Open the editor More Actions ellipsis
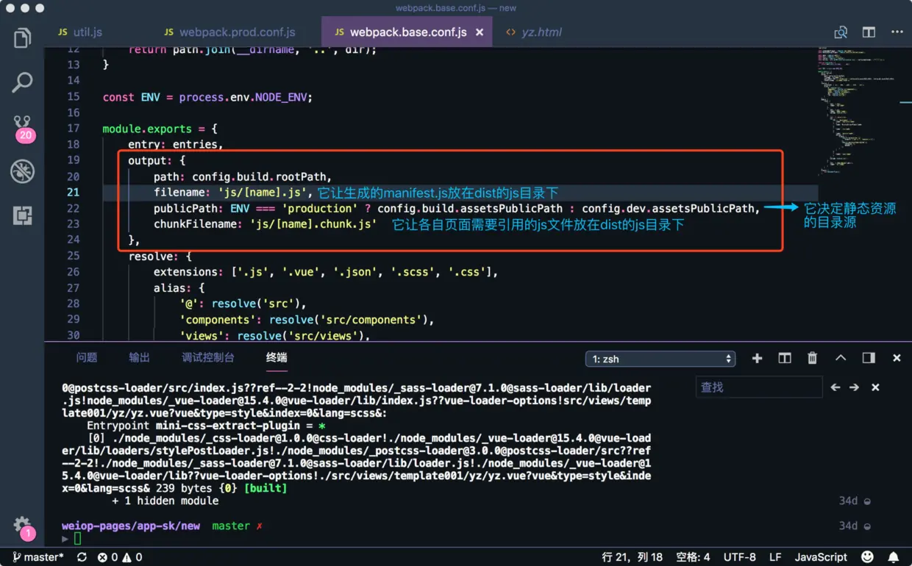This screenshot has width=912, height=566. [897, 32]
